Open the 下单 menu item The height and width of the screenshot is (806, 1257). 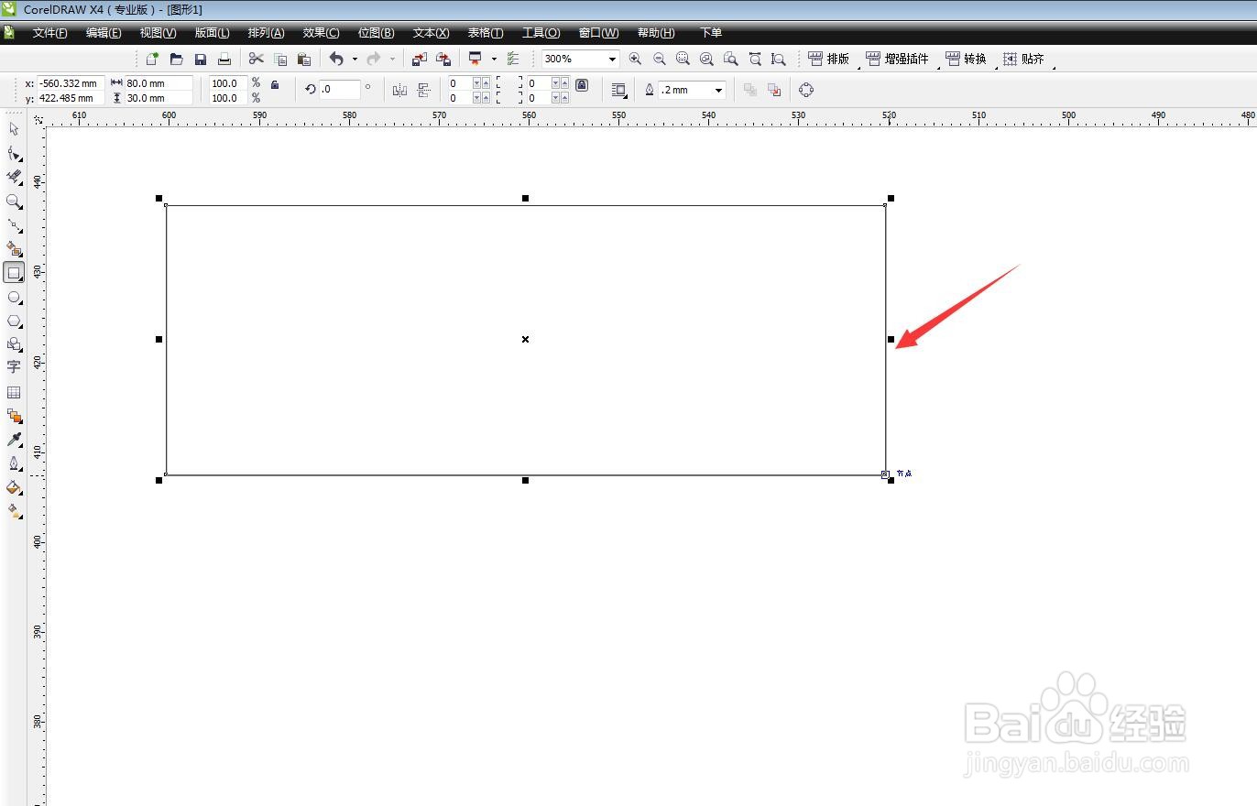(710, 33)
